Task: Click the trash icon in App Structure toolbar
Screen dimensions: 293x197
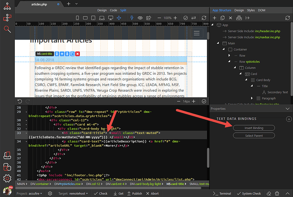Action: coord(230,18)
